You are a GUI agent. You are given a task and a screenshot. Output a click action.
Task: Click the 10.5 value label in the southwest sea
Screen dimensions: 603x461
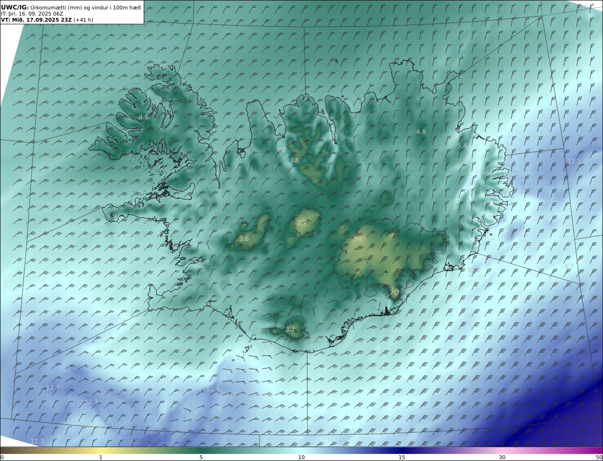(x=94, y=425)
